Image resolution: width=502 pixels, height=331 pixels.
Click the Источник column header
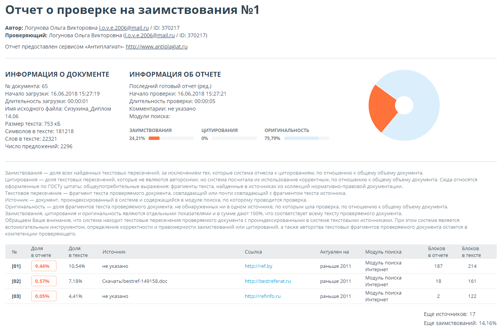114,252
